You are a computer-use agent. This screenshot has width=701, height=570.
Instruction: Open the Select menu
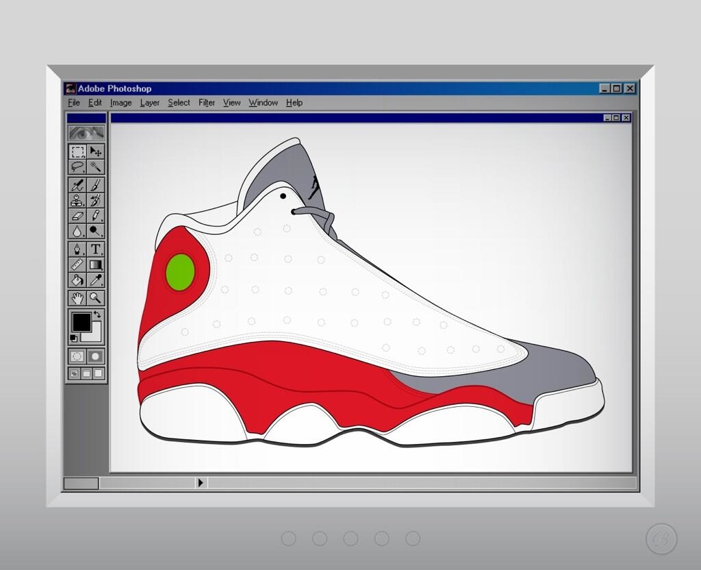click(179, 103)
